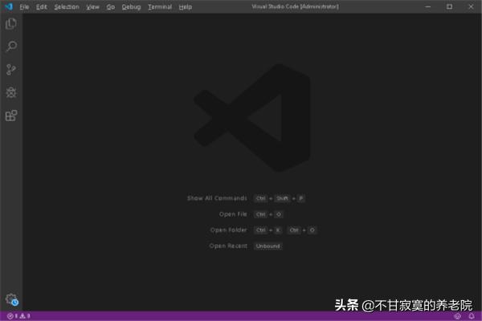Open the notifications bell in status bar
This screenshot has height=321, width=482.
[x=472, y=315]
